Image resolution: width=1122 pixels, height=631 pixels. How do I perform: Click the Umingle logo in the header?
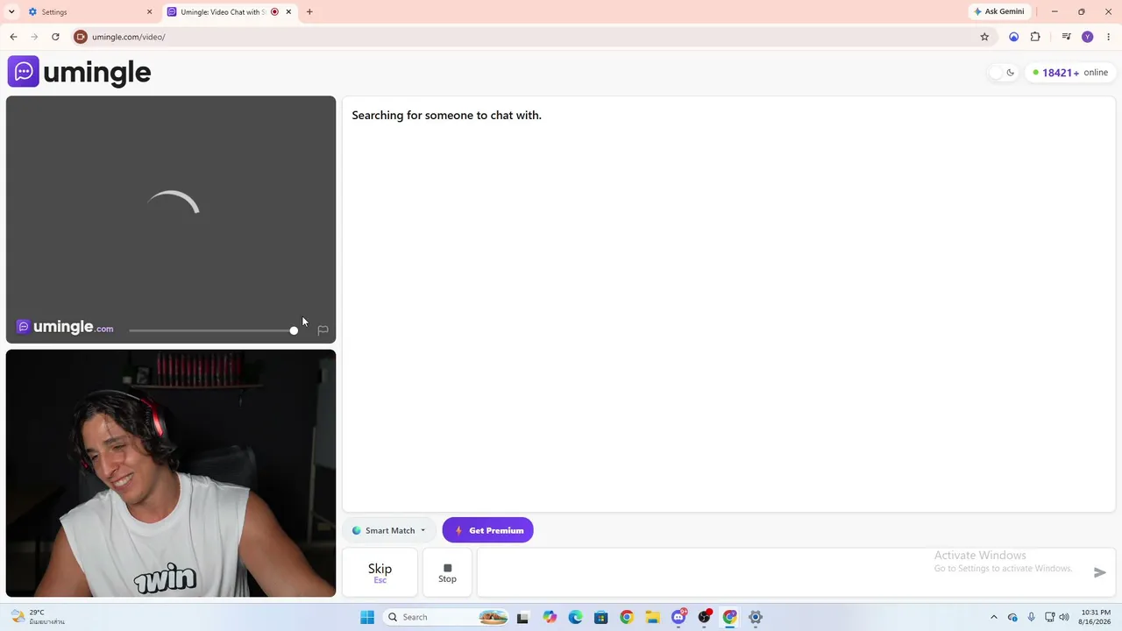tap(80, 72)
